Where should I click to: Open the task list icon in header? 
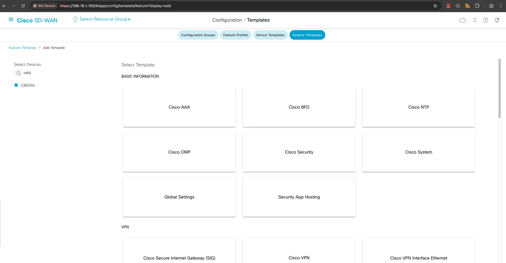click(x=474, y=20)
